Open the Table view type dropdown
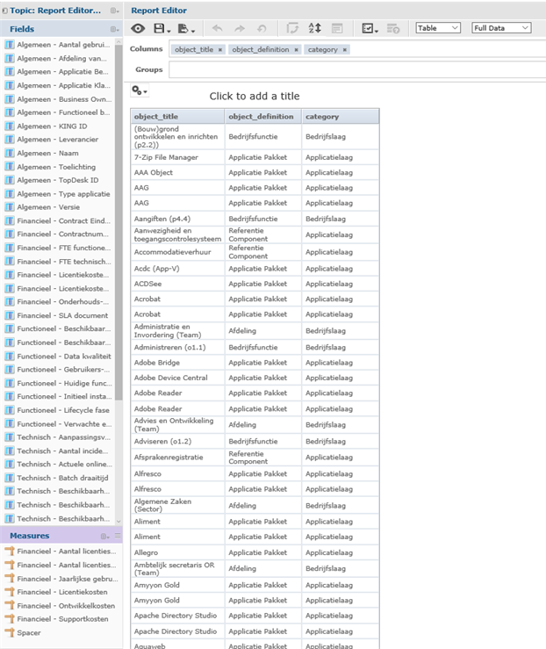Screen dimensions: 546x649 coord(438,28)
